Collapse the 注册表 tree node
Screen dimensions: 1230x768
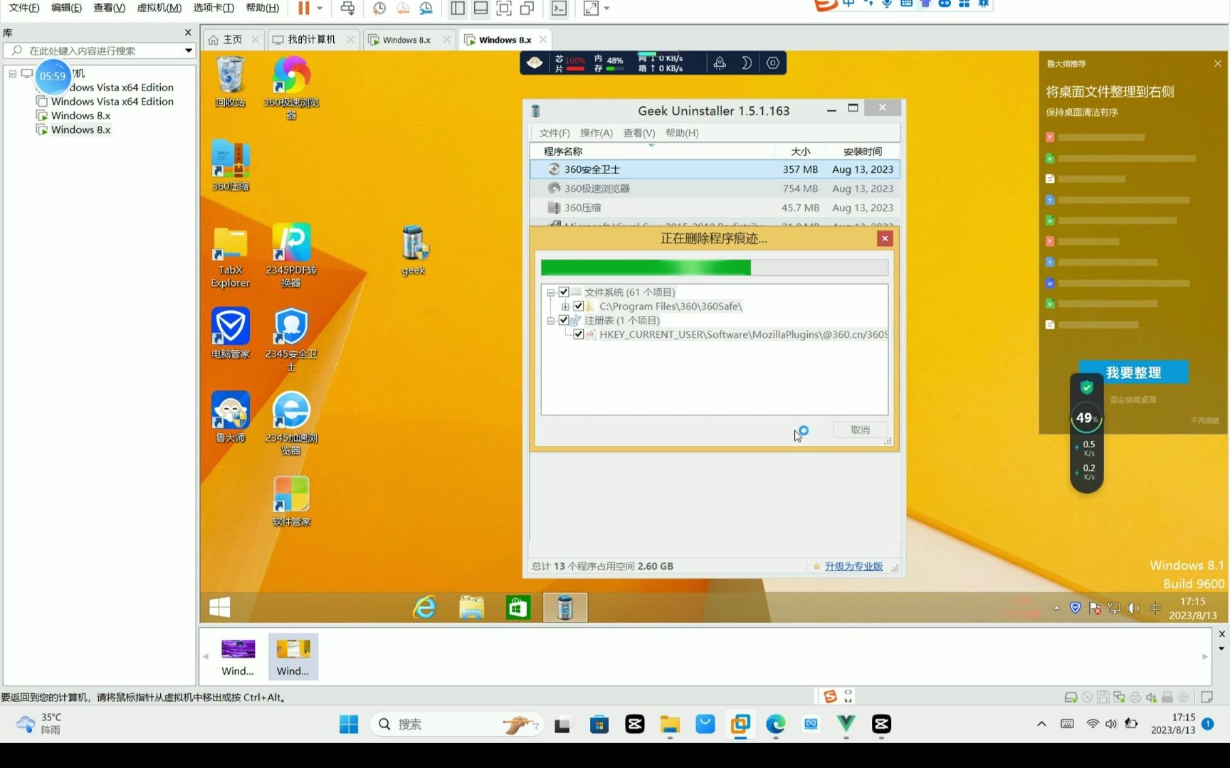(550, 321)
